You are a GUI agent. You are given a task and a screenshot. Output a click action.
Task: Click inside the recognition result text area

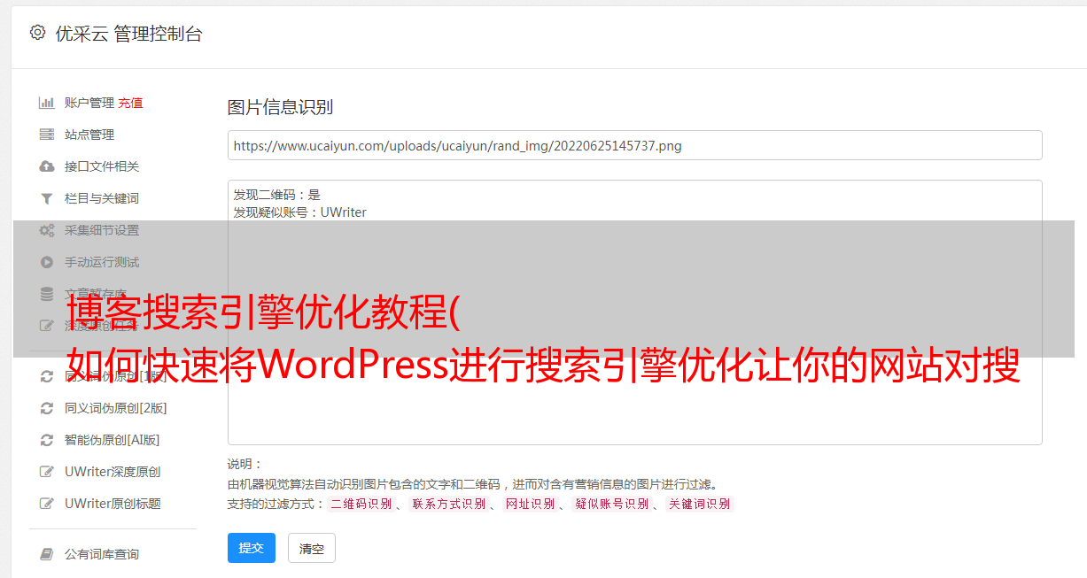pyautogui.click(x=634, y=312)
